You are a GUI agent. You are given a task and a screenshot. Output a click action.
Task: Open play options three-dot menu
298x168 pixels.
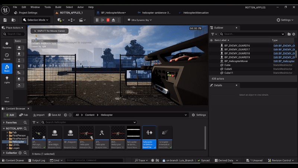click(119, 20)
